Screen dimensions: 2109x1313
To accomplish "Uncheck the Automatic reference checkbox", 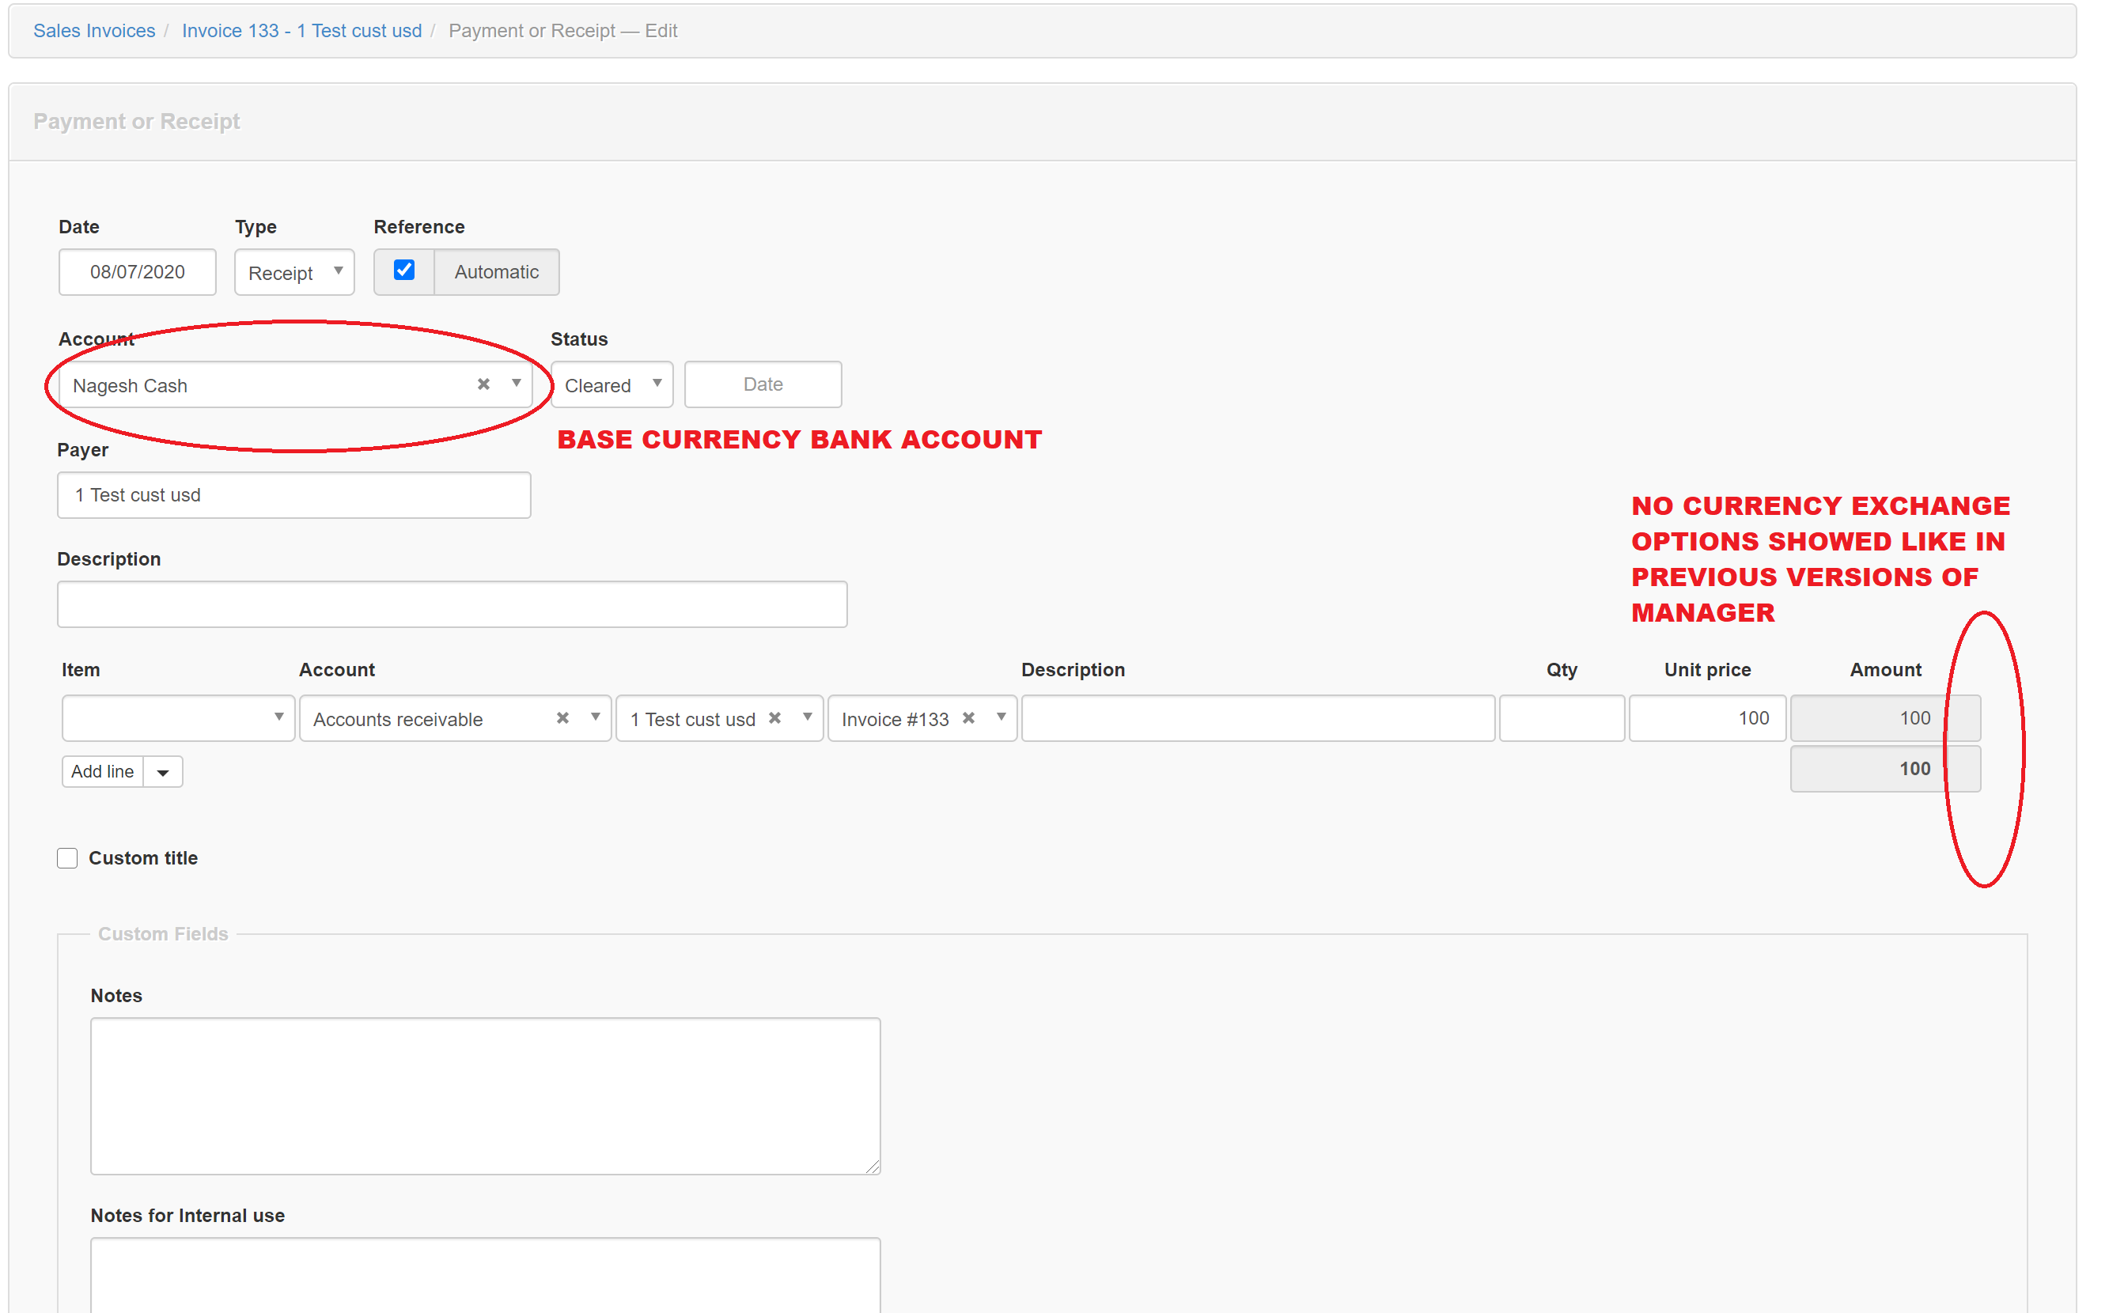I will point(403,271).
